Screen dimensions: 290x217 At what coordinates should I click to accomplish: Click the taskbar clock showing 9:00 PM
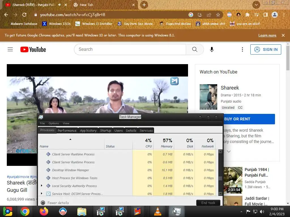pos(277,211)
